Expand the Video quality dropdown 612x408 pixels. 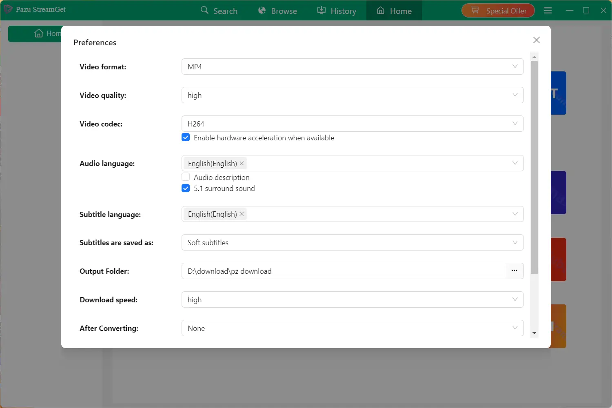(x=353, y=95)
